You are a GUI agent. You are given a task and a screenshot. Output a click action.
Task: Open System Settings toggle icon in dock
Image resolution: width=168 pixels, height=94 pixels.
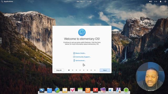point(111,90)
